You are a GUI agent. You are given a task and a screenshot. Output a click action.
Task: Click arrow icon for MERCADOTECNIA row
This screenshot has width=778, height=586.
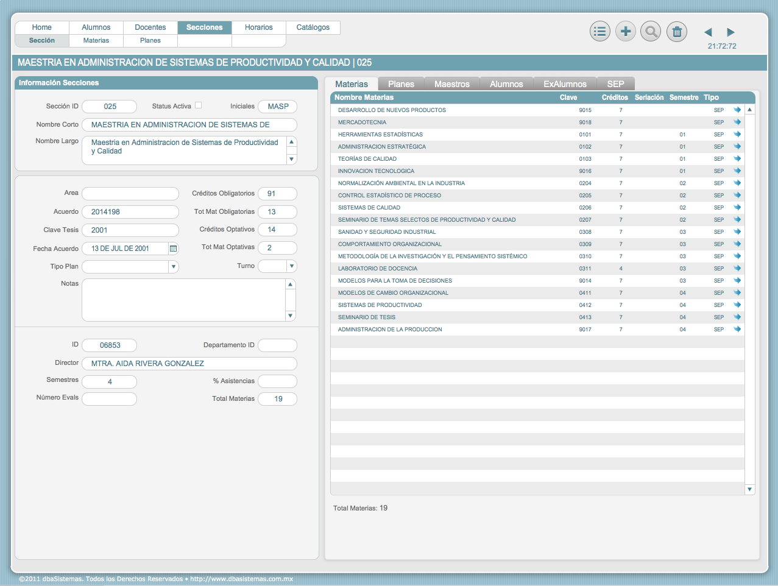pos(737,122)
